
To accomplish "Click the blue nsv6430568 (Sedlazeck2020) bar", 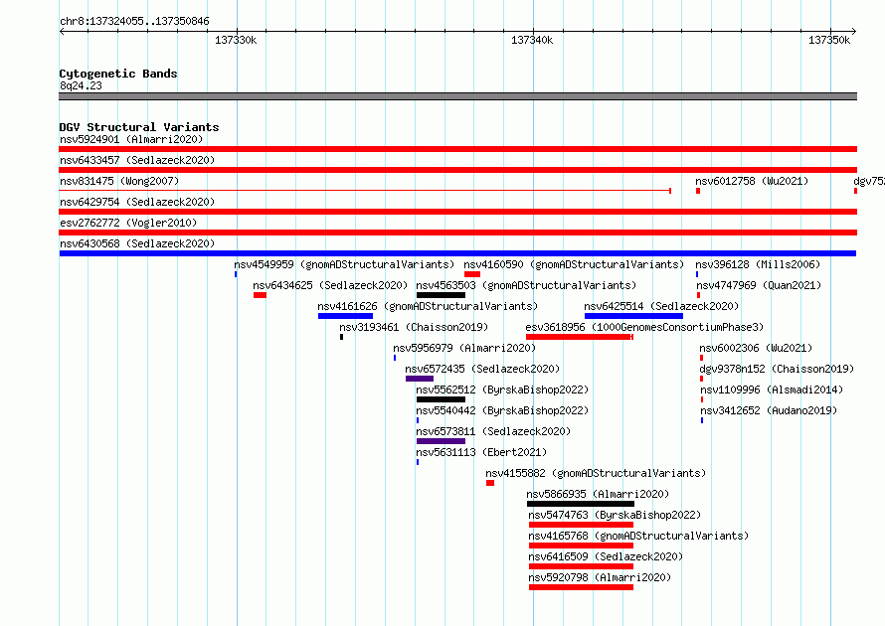I will point(457,253).
